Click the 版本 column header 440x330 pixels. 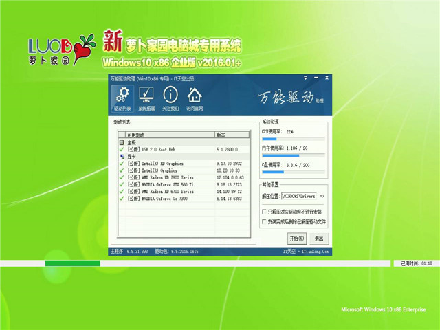pyautogui.click(x=232, y=135)
